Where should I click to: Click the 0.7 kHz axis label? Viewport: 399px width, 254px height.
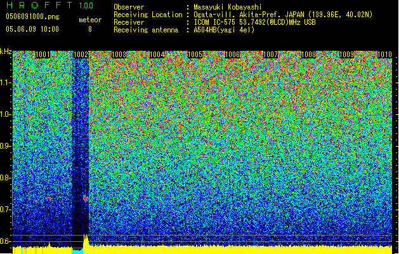6,210
